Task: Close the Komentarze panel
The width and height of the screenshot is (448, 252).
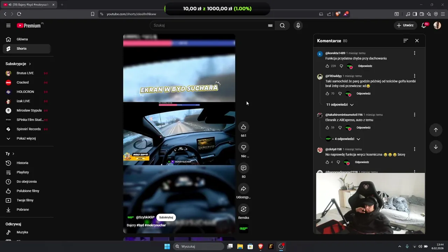Action: [417, 41]
